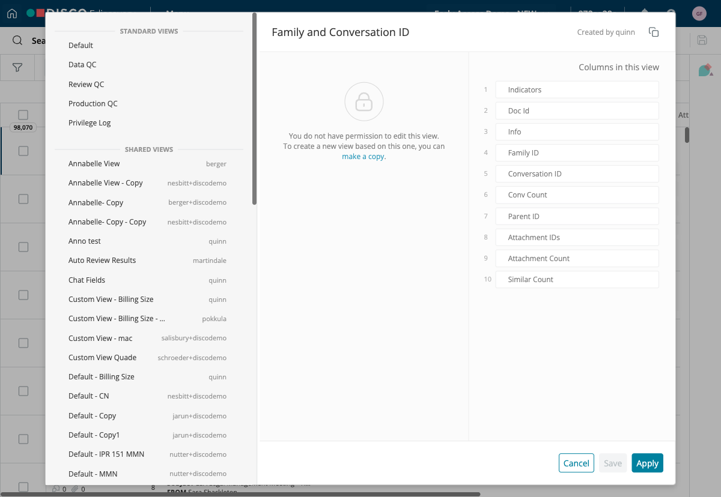Click the Cancel button

pyautogui.click(x=576, y=463)
